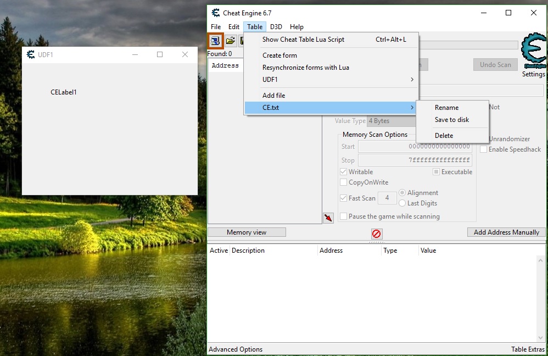548x356 pixels.
Task: Choose Save to disk from submenu
Action: tap(452, 120)
